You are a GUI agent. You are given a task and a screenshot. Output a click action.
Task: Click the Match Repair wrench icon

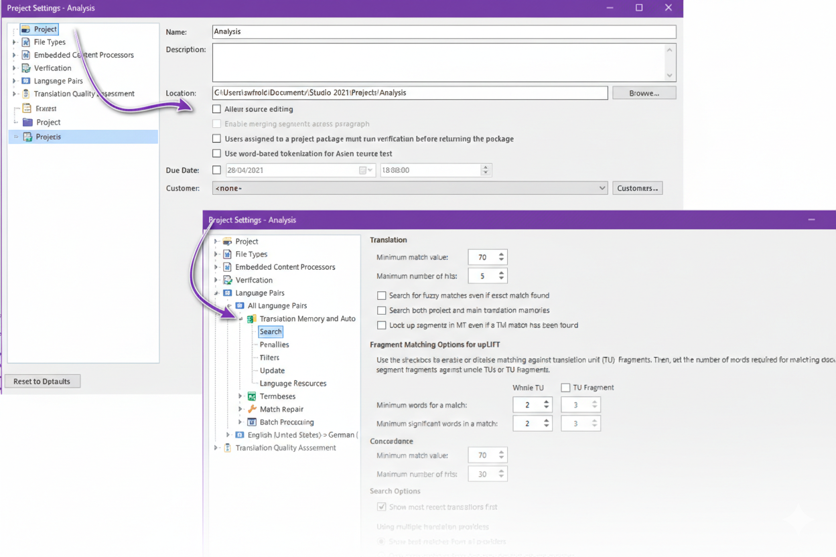(x=252, y=409)
